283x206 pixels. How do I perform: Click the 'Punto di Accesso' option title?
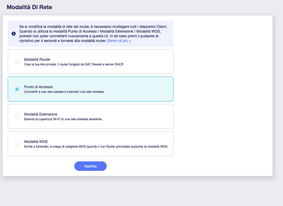point(38,87)
